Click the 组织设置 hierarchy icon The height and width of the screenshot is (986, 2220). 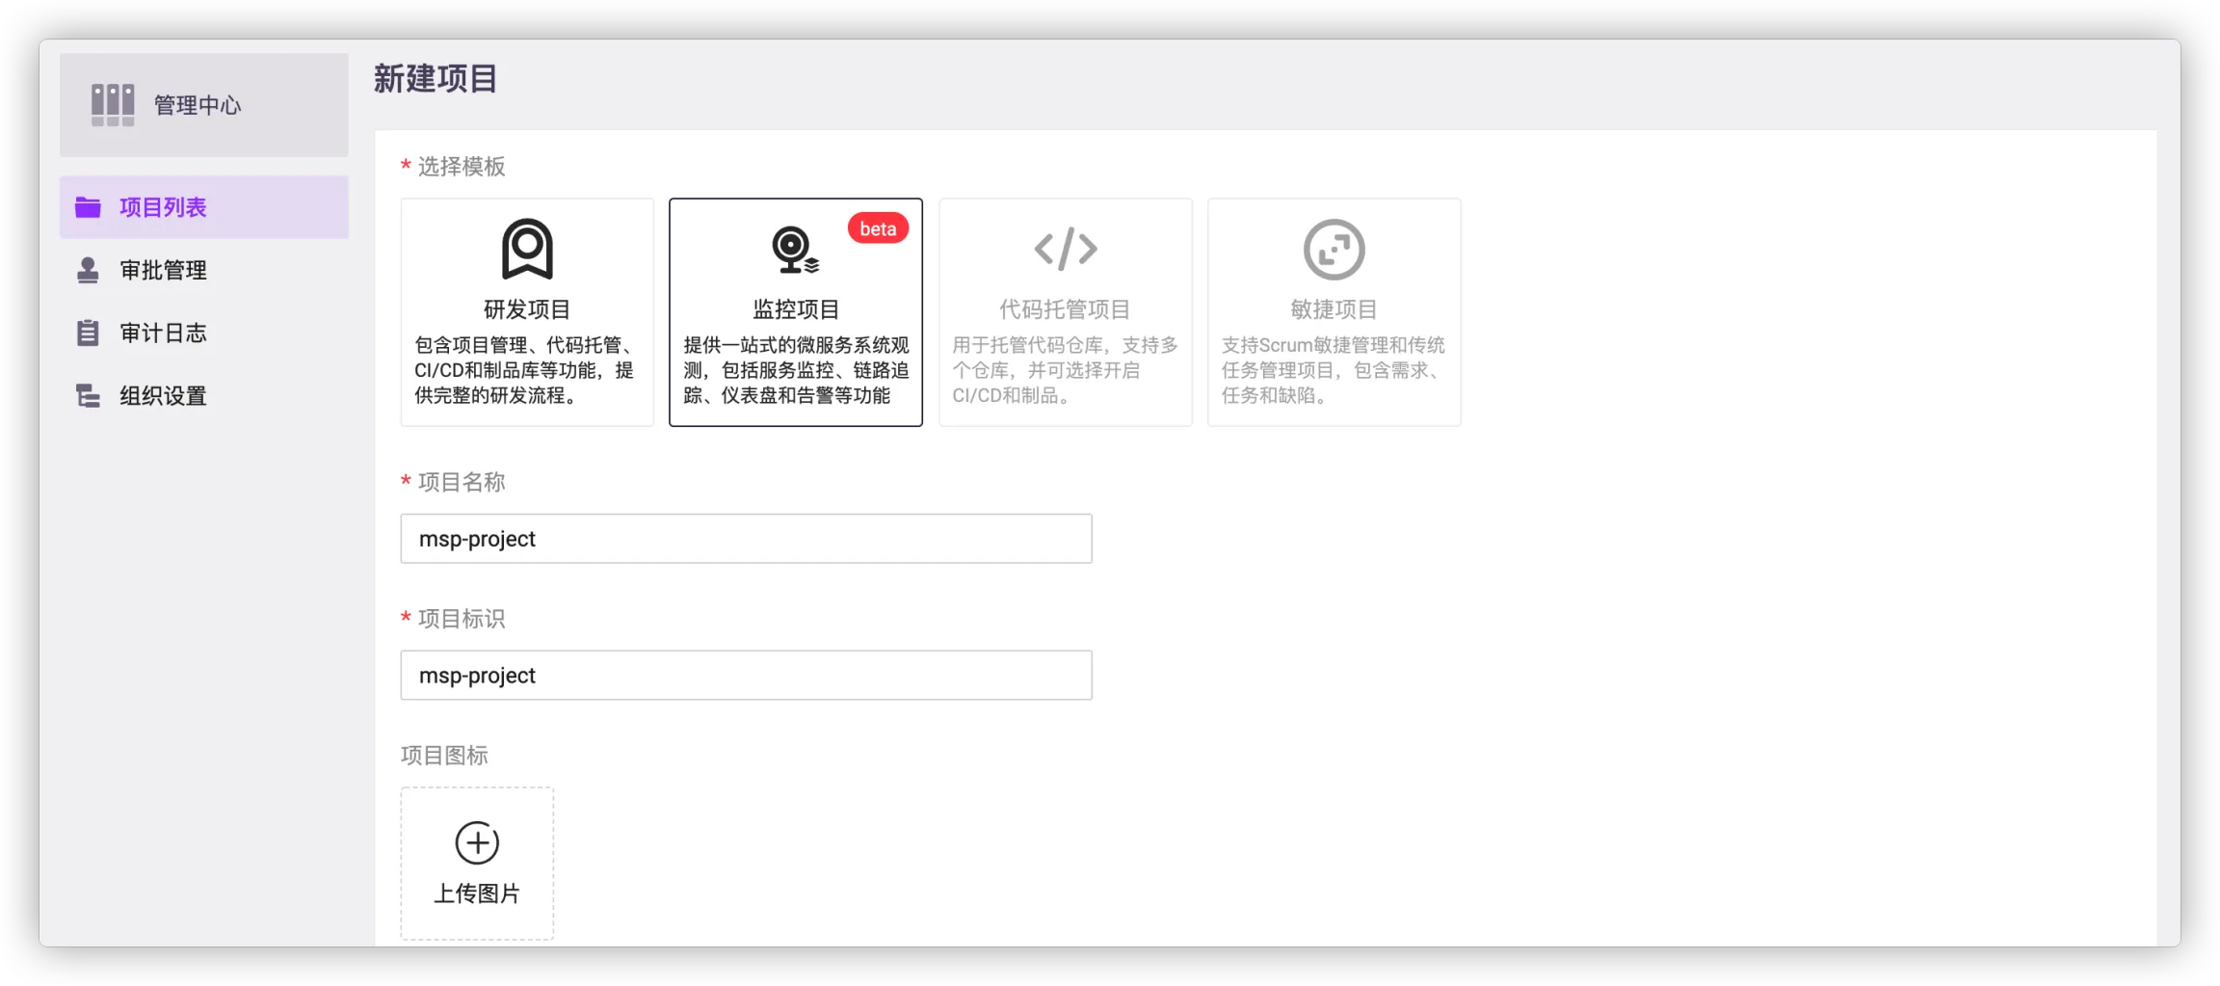[88, 396]
